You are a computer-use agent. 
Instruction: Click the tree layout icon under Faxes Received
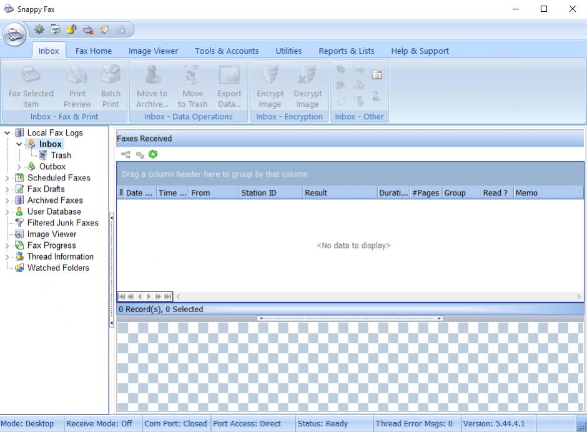(x=126, y=154)
